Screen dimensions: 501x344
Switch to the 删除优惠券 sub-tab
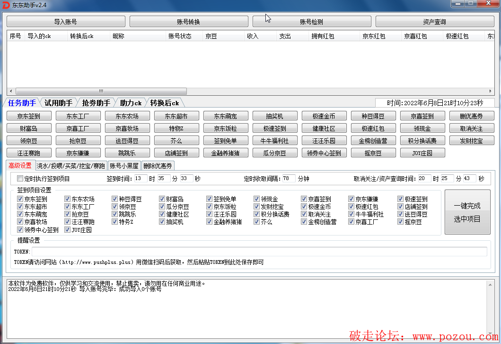pos(158,166)
